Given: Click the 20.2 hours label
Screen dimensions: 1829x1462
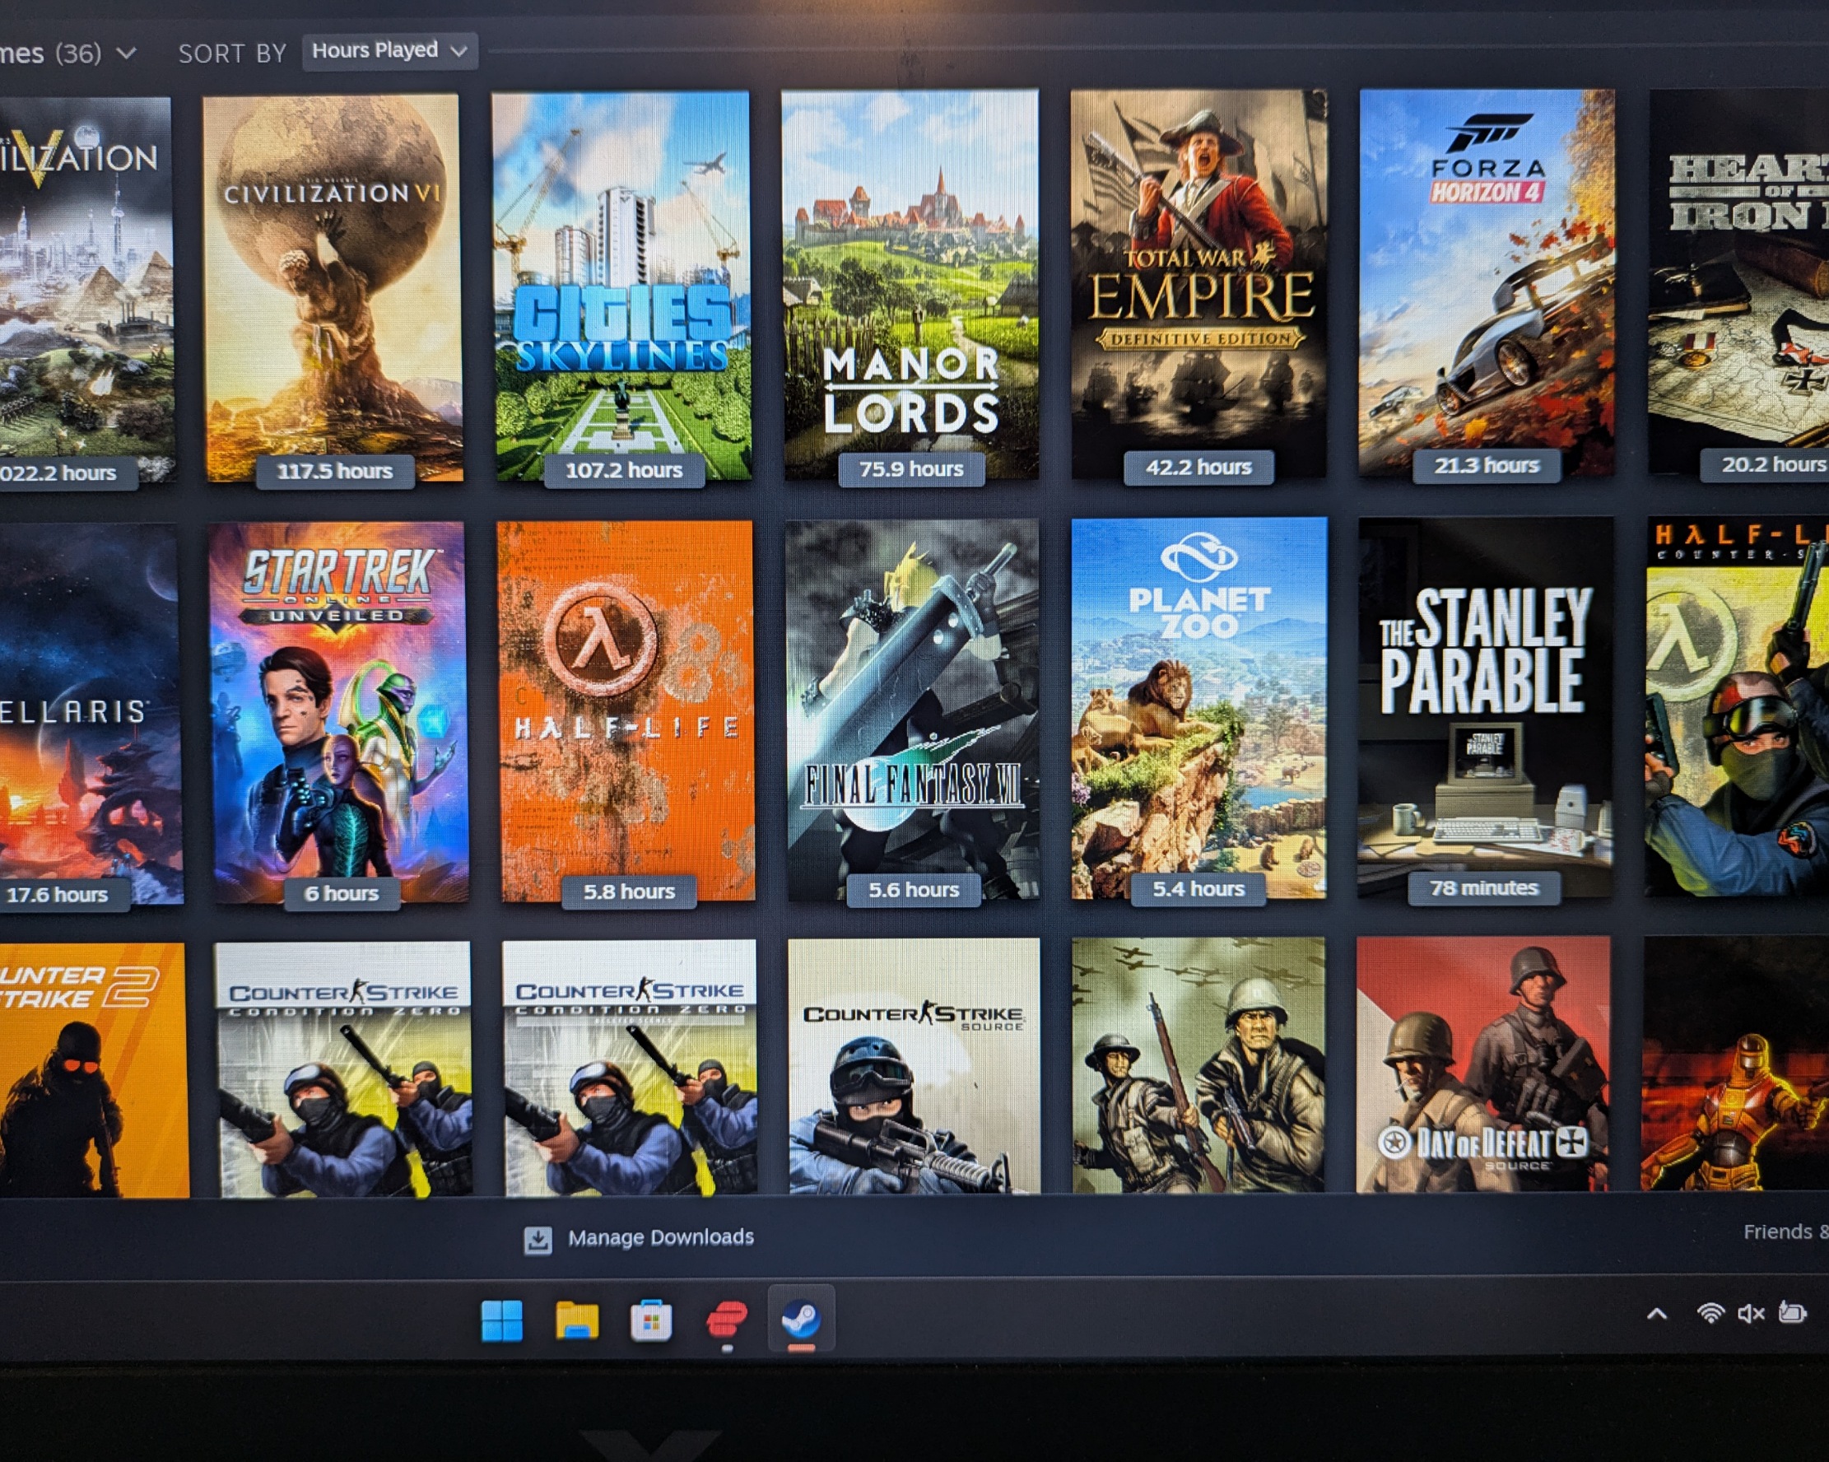Looking at the screenshot, I should click(1765, 464).
